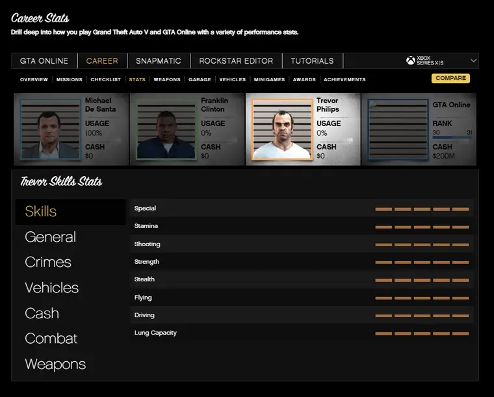494x397 pixels.
Task: Open the Achievements sub-navigation link
Action: [344, 79]
